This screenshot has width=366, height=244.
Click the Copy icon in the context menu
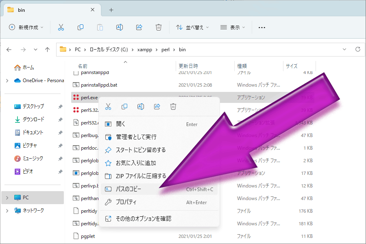click(x=124, y=107)
